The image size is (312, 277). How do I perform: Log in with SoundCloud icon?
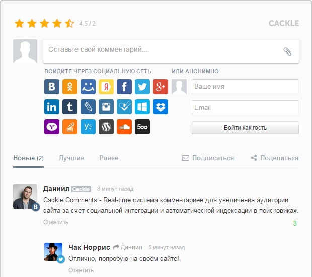pyautogui.click(x=124, y=127)
